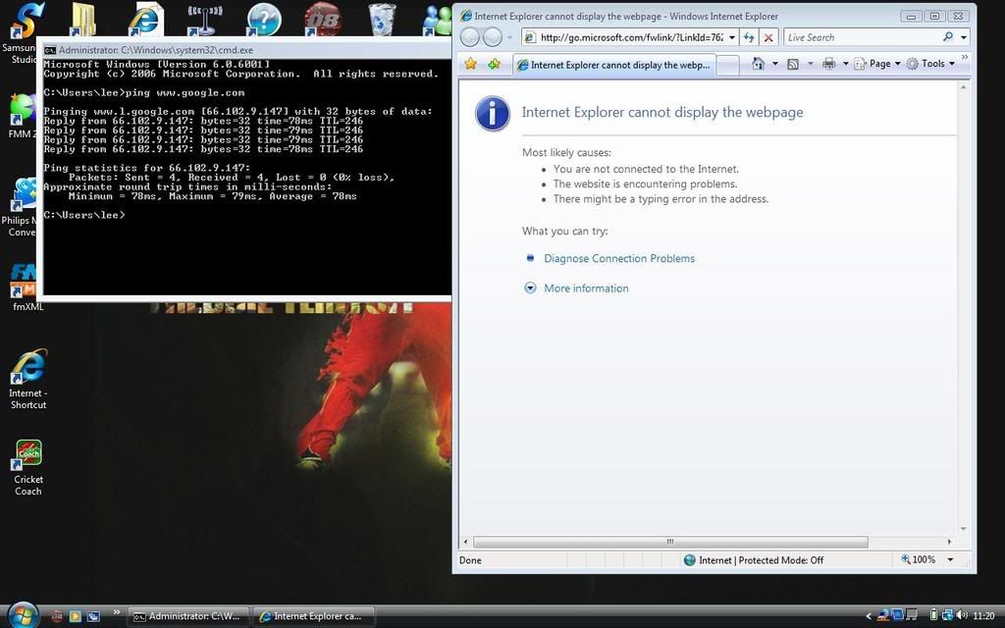Open the Internet Explorer page shortcut at top
The height and width of the screenshot is (628, 1005).
point(145,20)
